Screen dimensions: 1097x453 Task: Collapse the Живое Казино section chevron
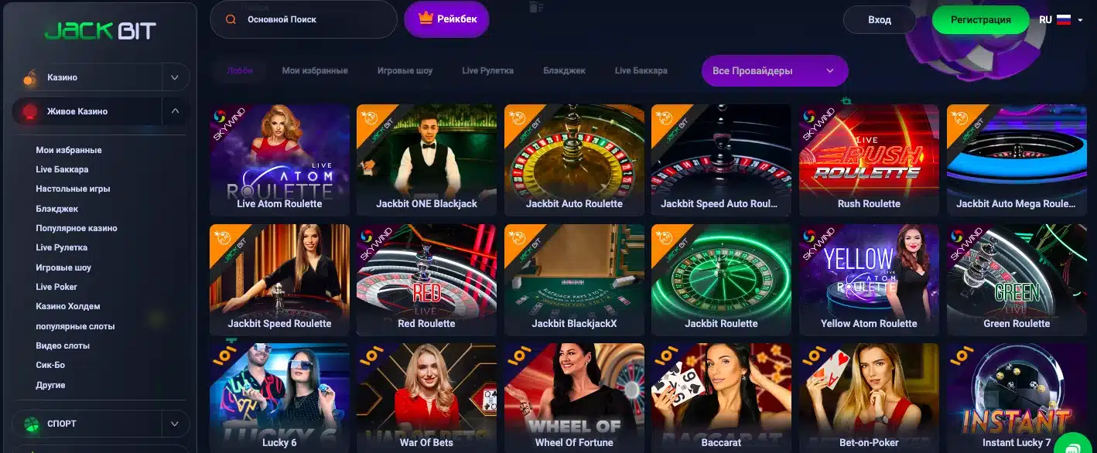(176, 111)
